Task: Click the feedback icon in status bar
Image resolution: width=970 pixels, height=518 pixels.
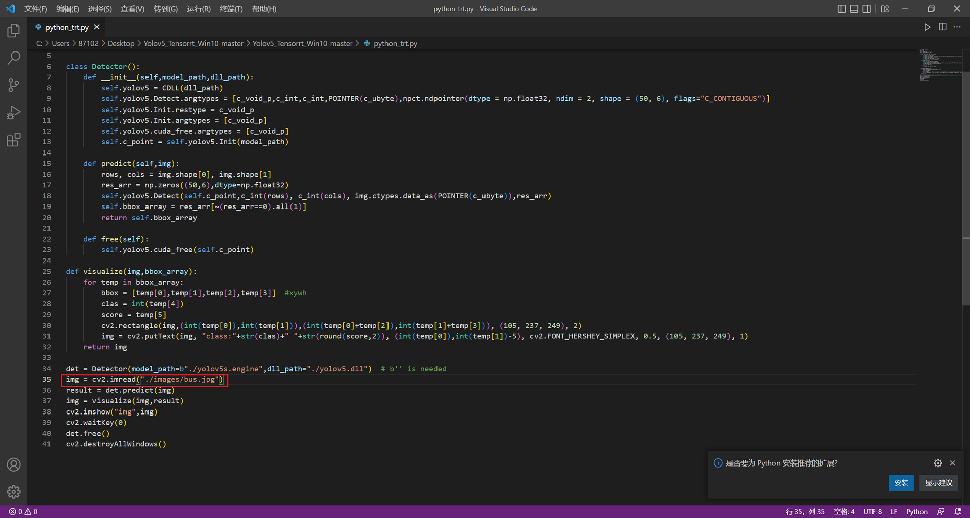Action: tap(941, 511)
